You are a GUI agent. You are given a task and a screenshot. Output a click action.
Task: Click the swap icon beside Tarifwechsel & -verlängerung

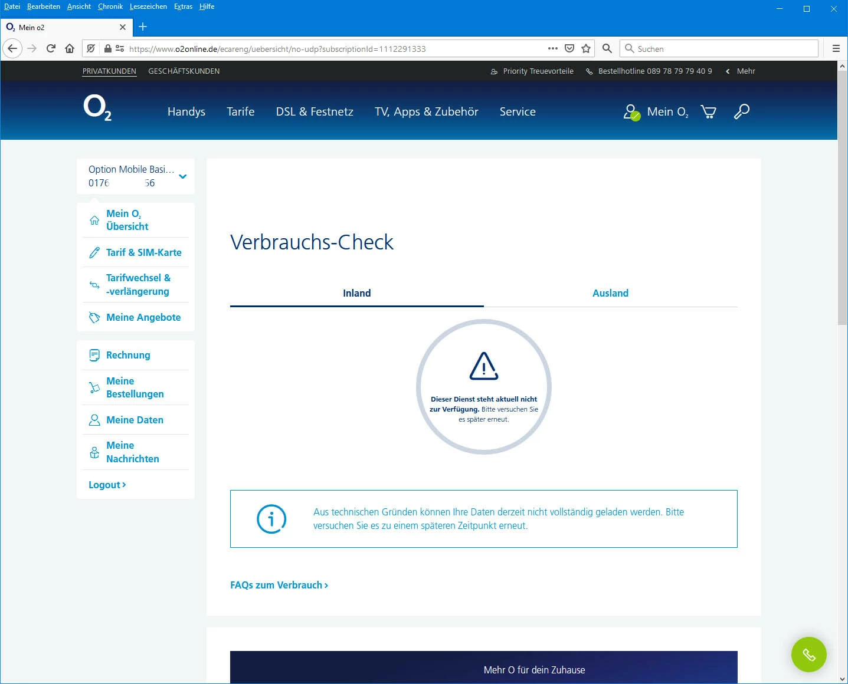94,285
